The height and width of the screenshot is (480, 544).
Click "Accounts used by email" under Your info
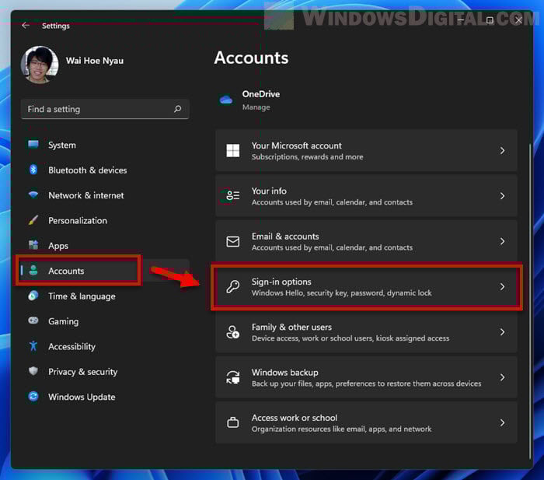pos(332,202)
